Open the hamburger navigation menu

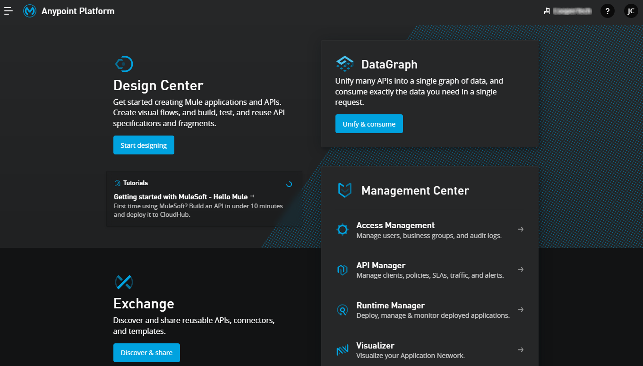point(9,11)
